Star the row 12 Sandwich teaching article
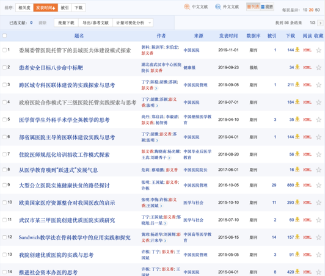The height and width of the screenshot is (276, 325). tap(318, 238)
